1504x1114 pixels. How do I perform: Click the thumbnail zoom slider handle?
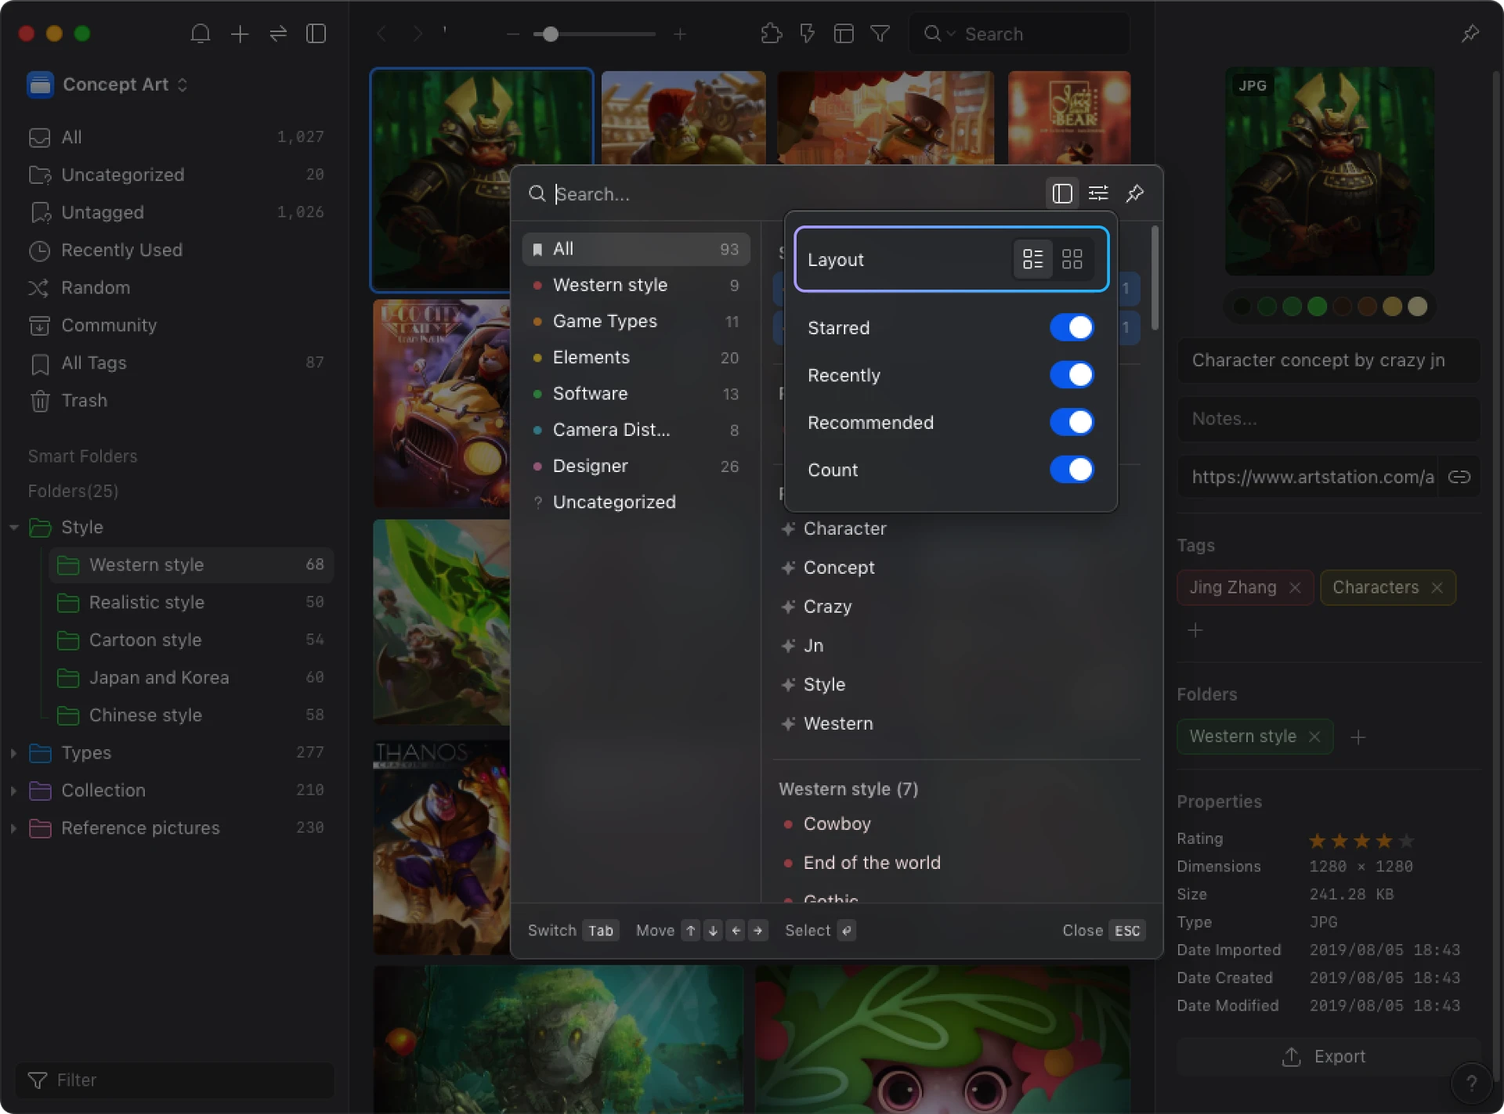551,34
